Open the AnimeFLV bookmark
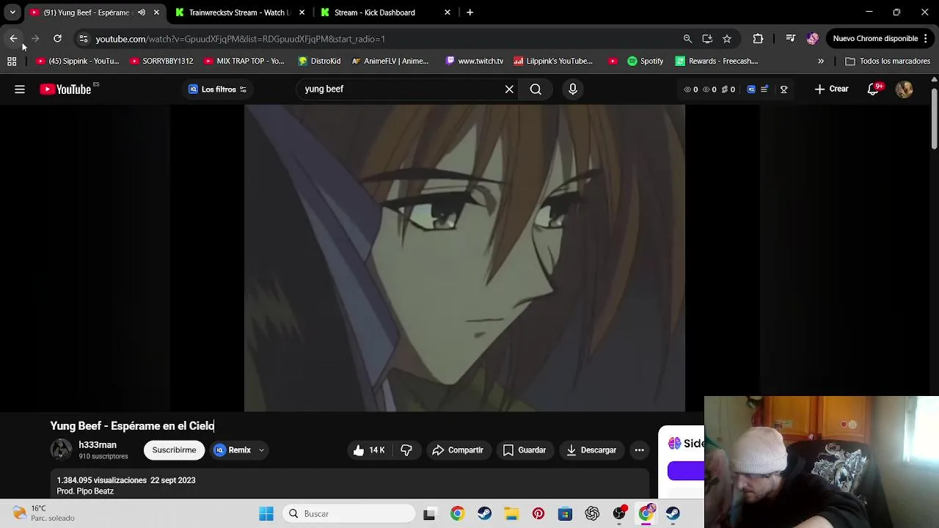Image resolution: width=939 pixels, height=528 pixels. click(x=390, y=62)
